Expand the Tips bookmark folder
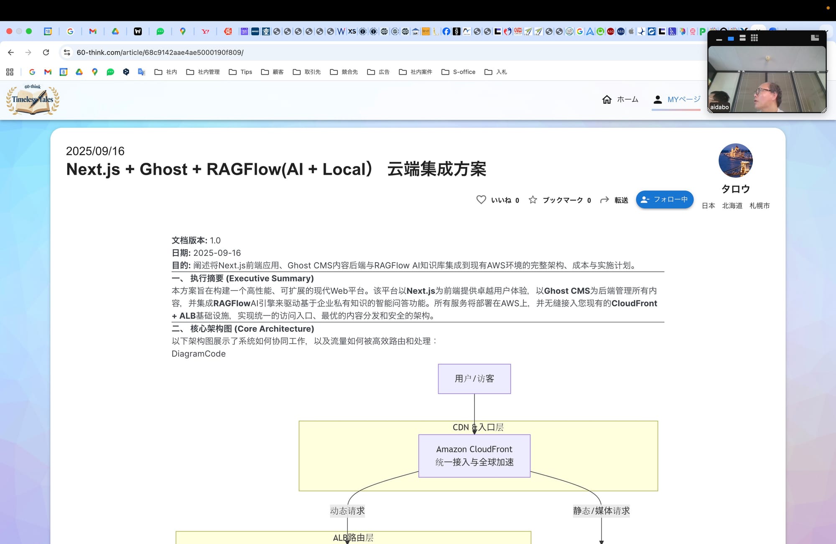Viewport: 836px width, 544px height. click(241, 72)
